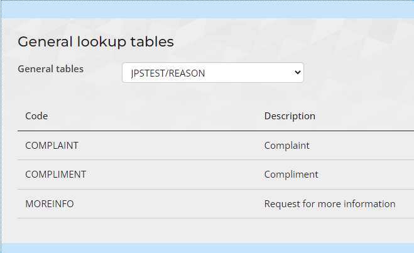414x253 pixels.
Task: Click the chevron arrow of JPSTEST/REASON select
Action: (298, 73)
